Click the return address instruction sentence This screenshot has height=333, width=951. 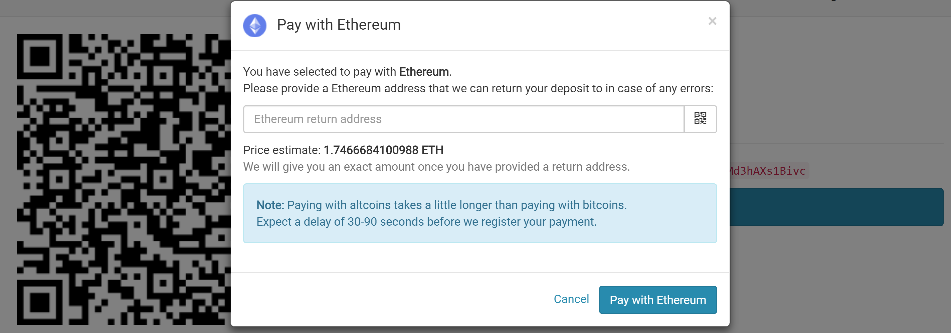pos(478,88)
